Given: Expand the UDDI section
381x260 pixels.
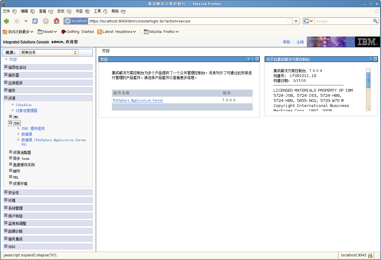Looking at the screenshot, I should point(6,247).
